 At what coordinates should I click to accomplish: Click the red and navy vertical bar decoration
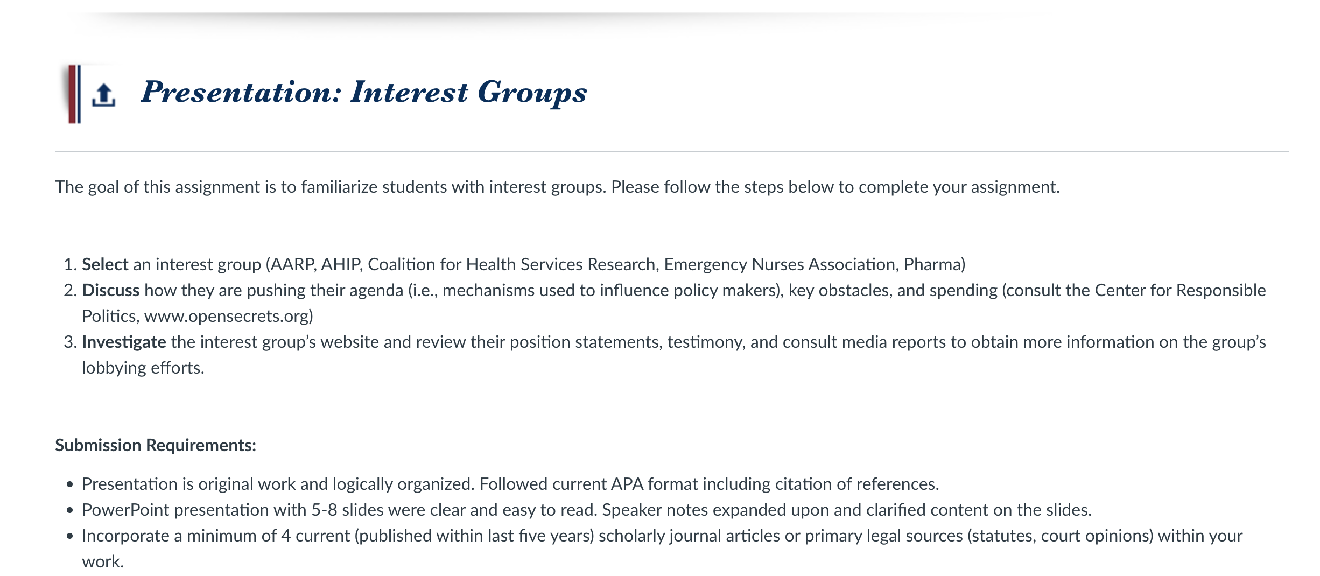74,94
